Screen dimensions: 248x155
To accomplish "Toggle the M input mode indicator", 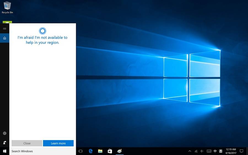I will point(221,151).
